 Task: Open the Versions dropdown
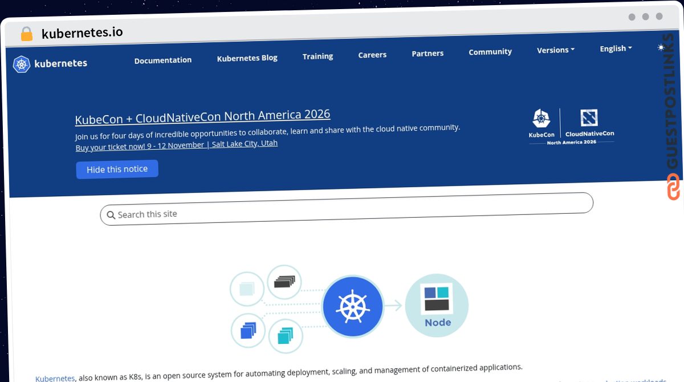[x=556, y=50]
